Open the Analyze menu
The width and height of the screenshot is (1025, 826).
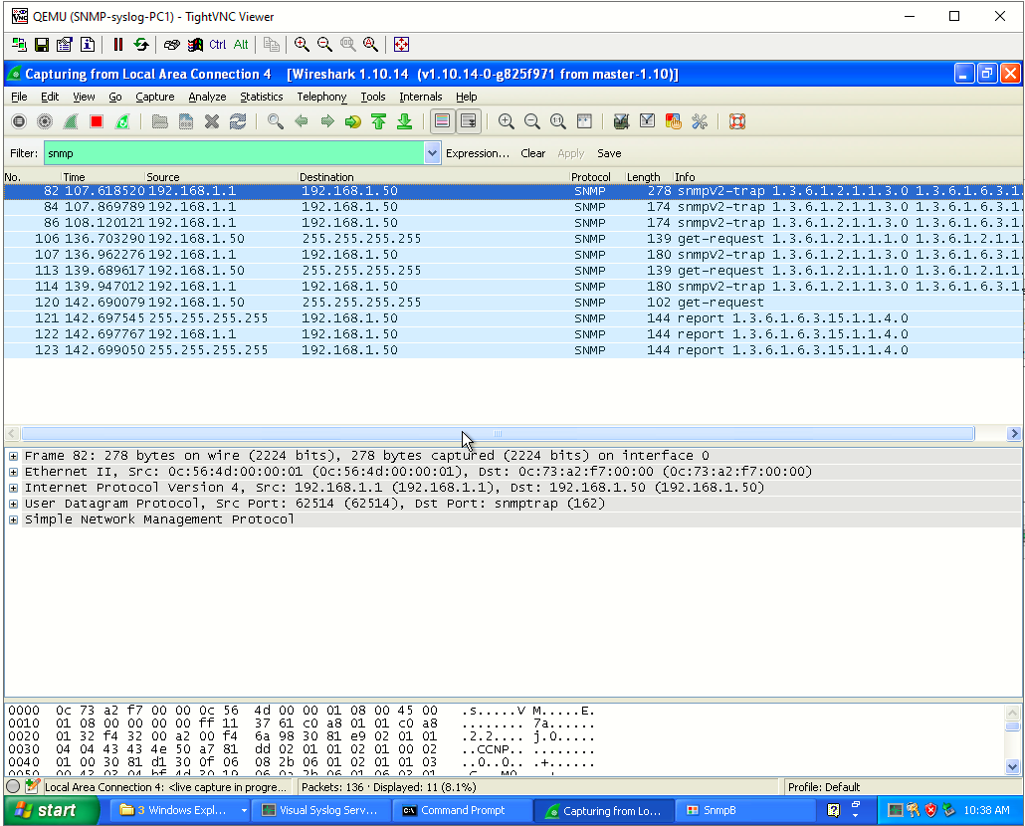(207, 97)
